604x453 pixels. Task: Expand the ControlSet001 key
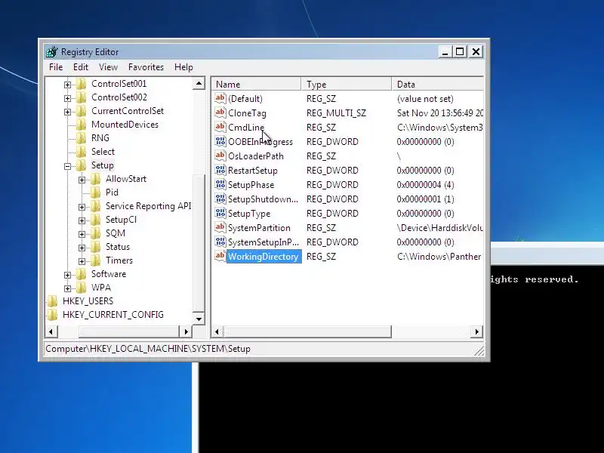tap(67, 85)
